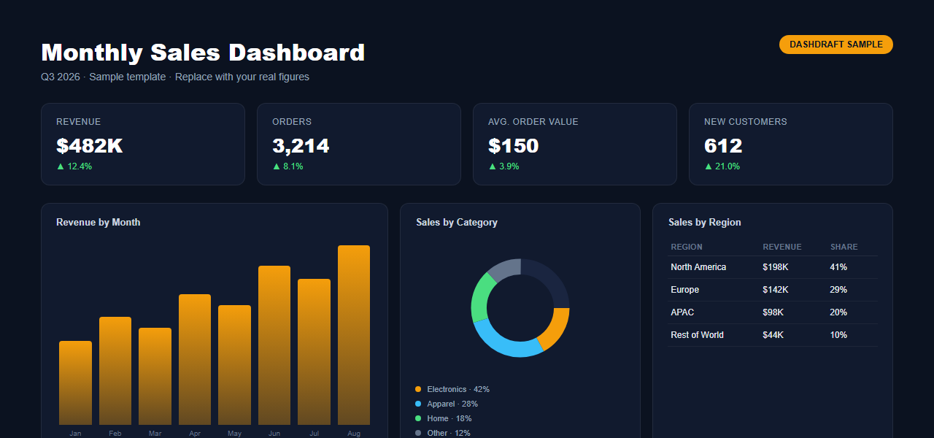The height and width of the screenshot is (438, 934).
Task: Click the Jun bar in revenue chart
Action: pyautogui.click(x=274, y=345)
